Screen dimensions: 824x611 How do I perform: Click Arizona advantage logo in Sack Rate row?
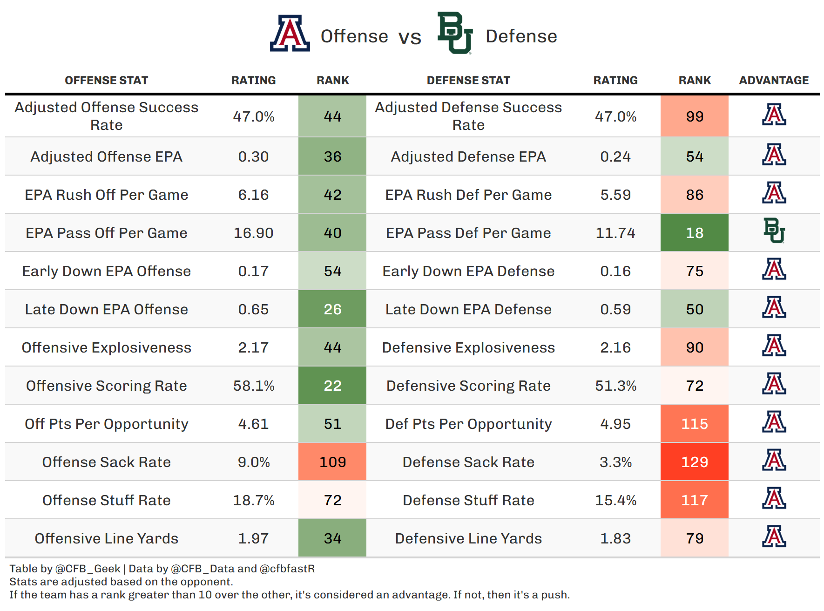tap(774, 460)
